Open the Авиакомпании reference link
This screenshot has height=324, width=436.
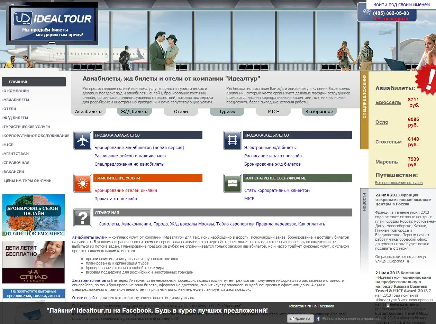pyautogui.click(x=136, y=224)
